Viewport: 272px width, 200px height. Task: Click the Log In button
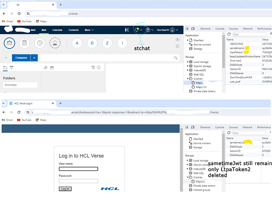pyautogui.click(x=65, y=189)
